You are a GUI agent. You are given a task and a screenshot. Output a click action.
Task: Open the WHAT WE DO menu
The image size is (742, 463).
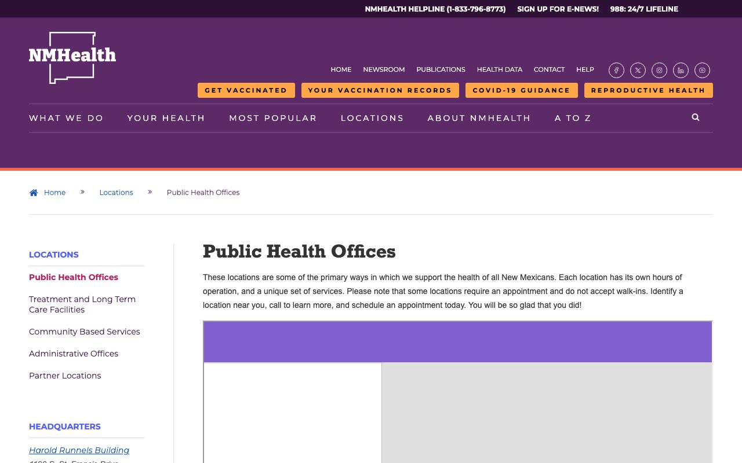click(66, 118)
